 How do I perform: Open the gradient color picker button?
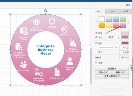click(125, 37)
